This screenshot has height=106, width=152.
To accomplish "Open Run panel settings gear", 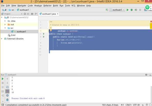I will point(146,75).
